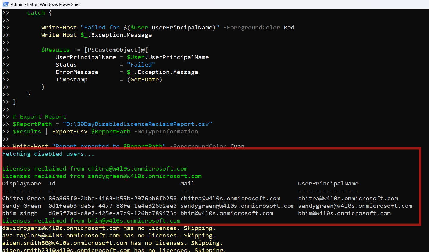This screenshot has width=429, height=252.
Task: Click the "Failed" Status value string
Action: tap(141, 65)
